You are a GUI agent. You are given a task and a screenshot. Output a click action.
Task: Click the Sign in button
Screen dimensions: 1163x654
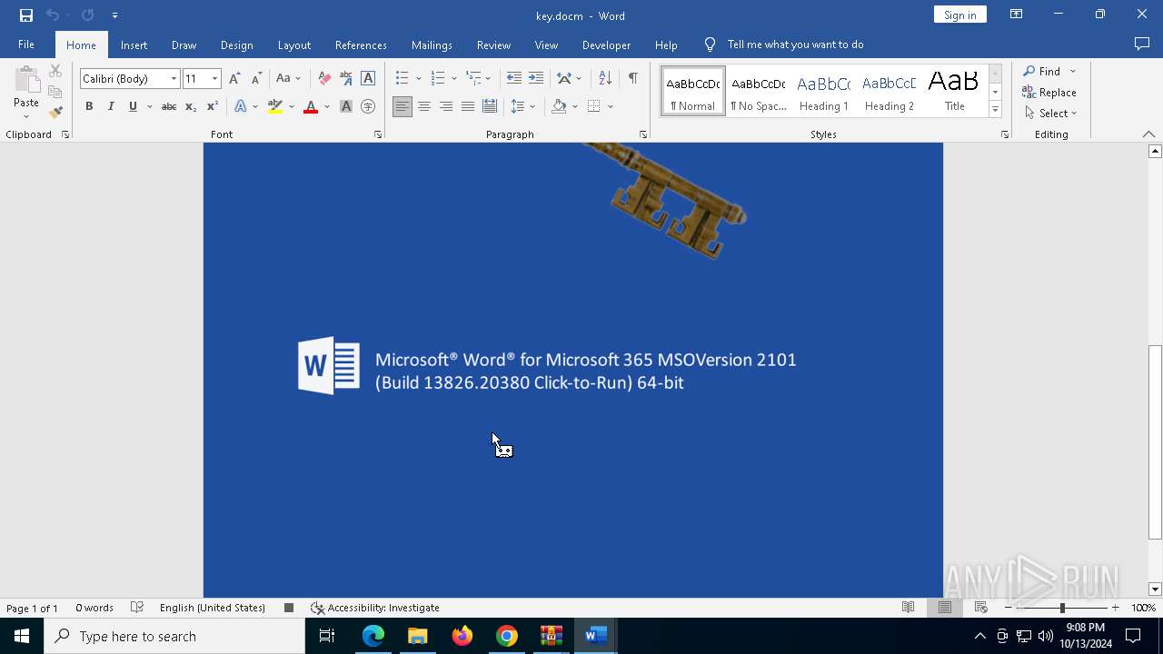pos(959,15)
